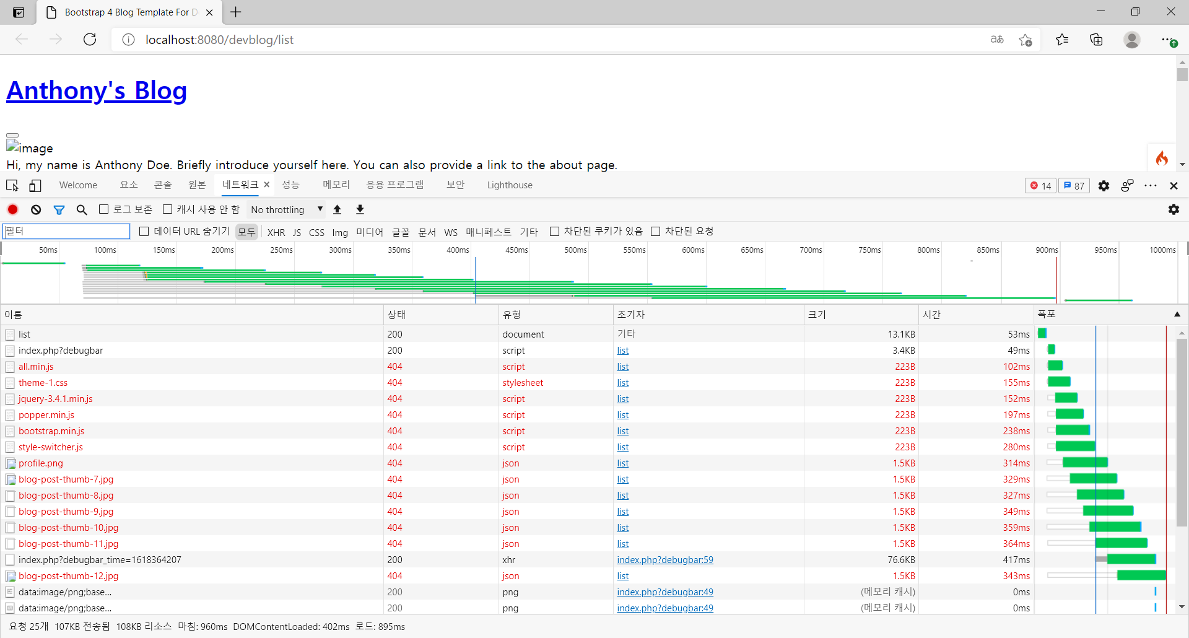Open DevTools feedback icon
This screenshot has width=1189, height=638.
1128,185
